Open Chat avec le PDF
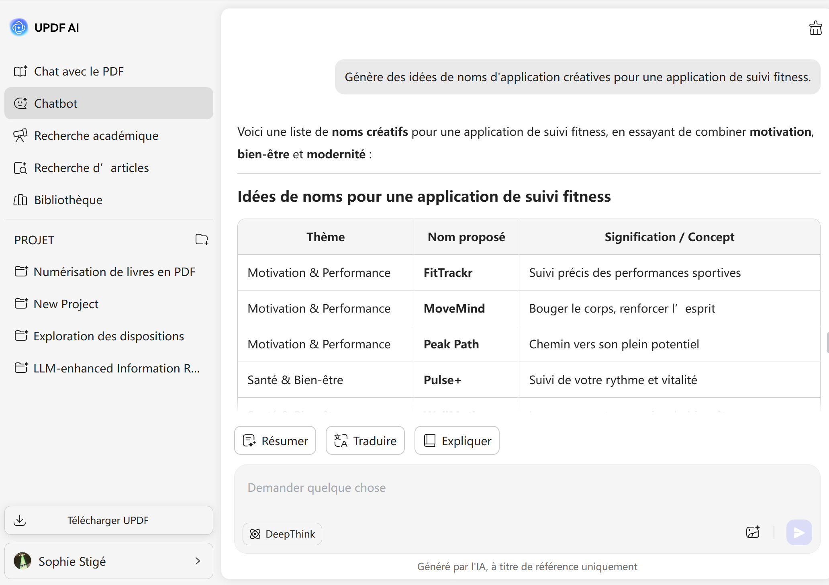This screenshot has width=829, height=585. [x=79, y=71]
